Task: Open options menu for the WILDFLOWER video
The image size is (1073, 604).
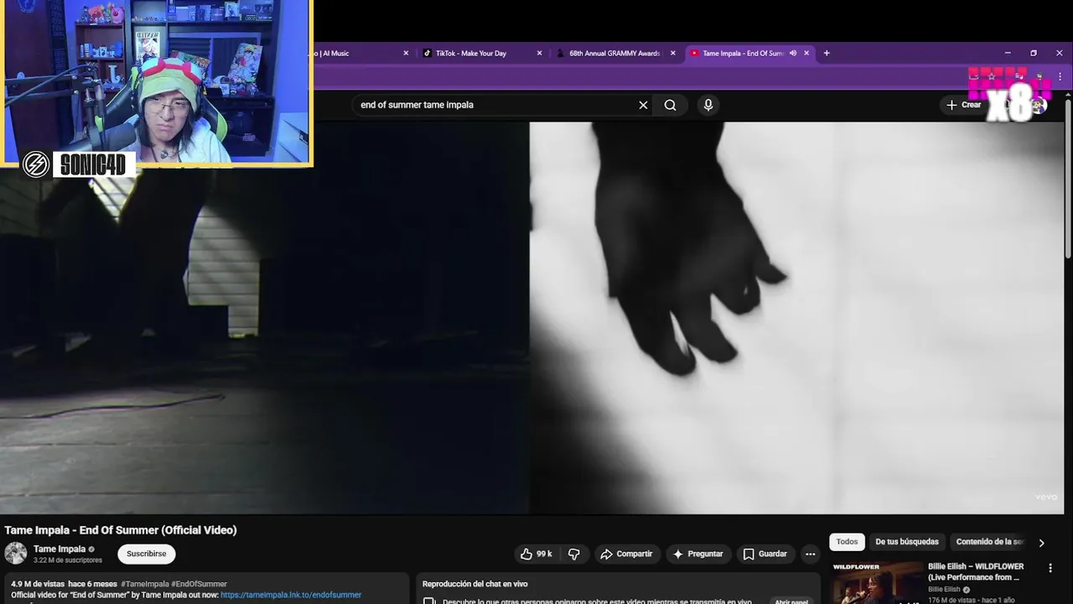Action: pos(1050,568)
